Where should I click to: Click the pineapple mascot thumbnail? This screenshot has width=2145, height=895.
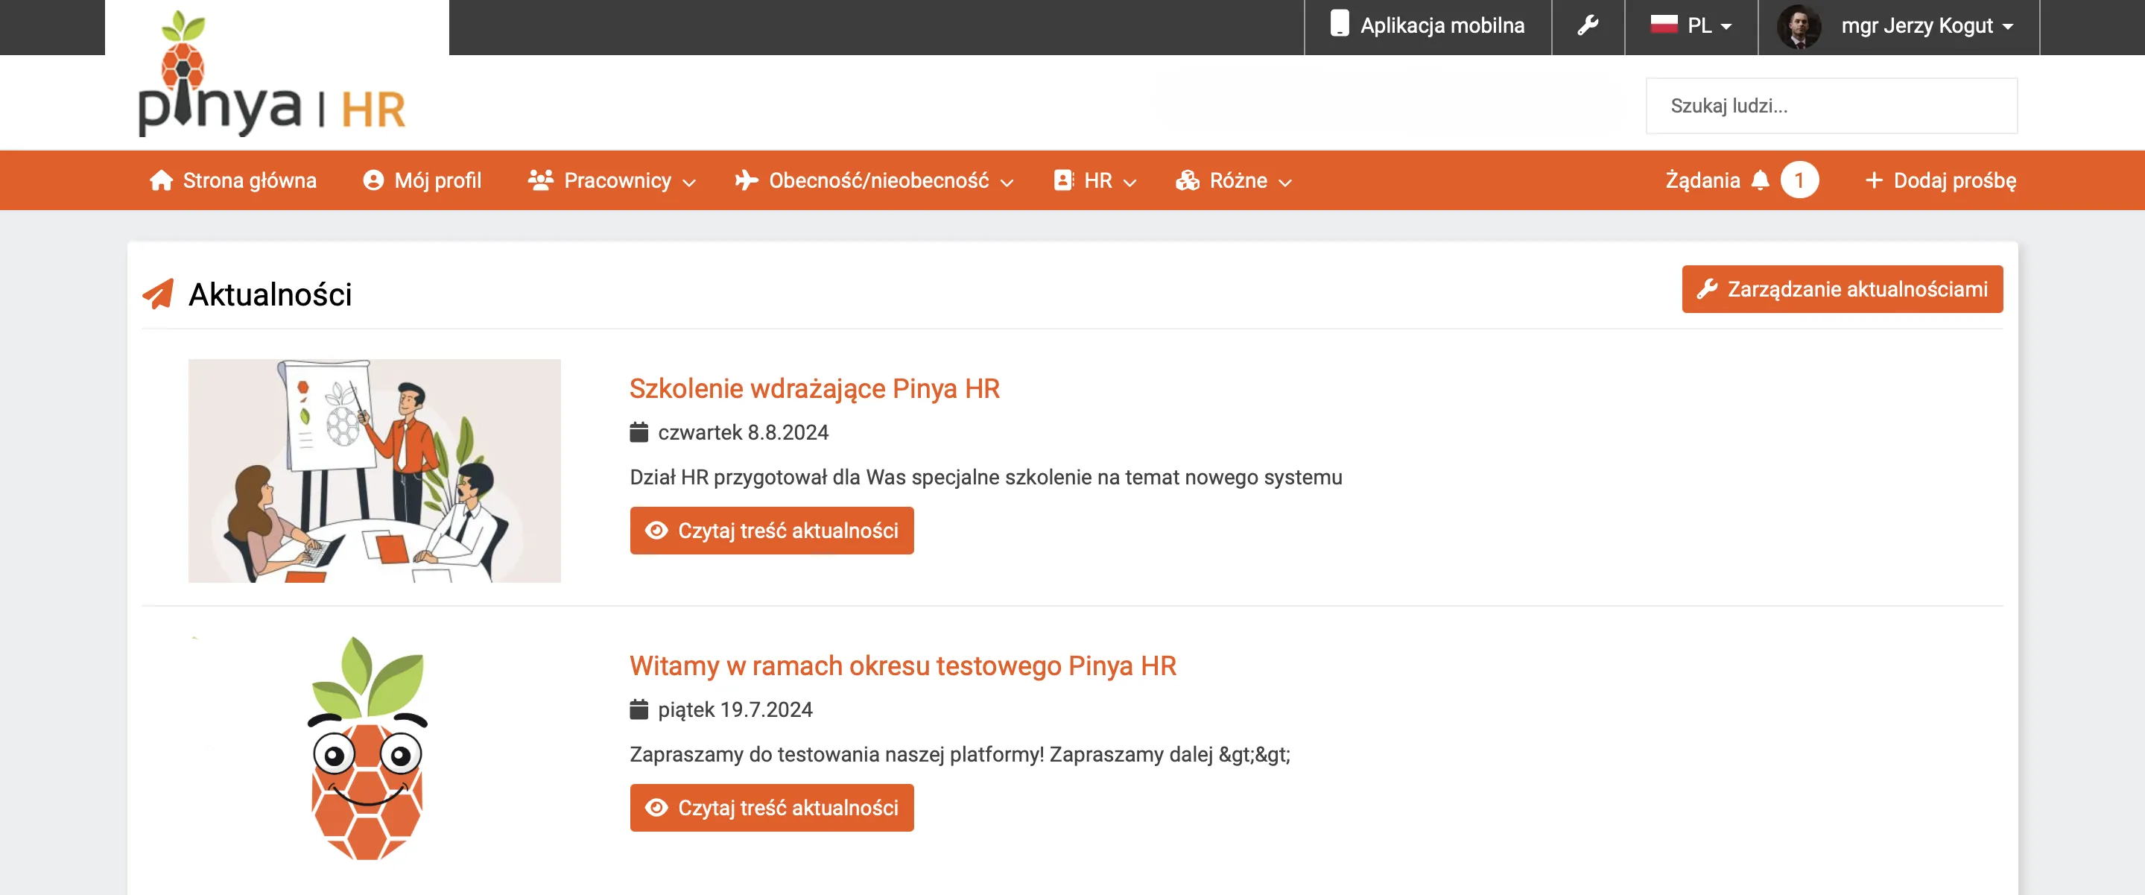point(367,748)
